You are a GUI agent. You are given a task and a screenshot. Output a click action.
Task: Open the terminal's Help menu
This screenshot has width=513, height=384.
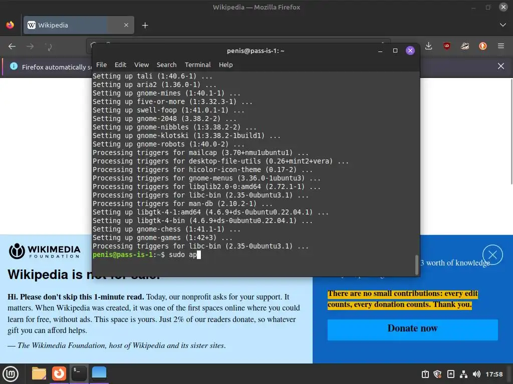click(226, 64)
